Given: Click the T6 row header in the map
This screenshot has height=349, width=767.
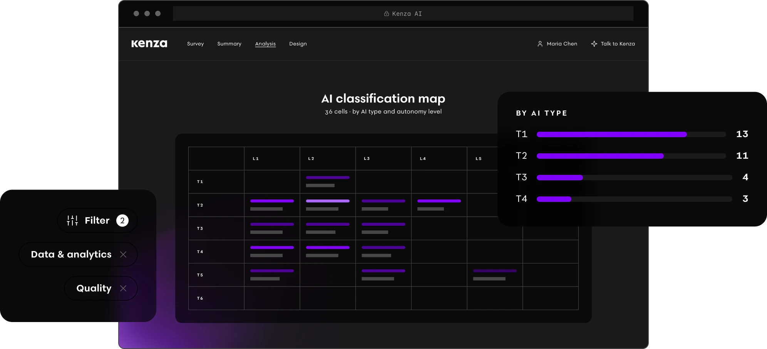Looking at the screenshot, I should 216,298.
